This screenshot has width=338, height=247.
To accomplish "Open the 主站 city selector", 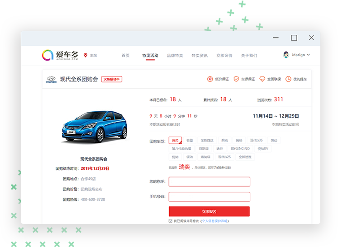I will (x=93, y=55).
